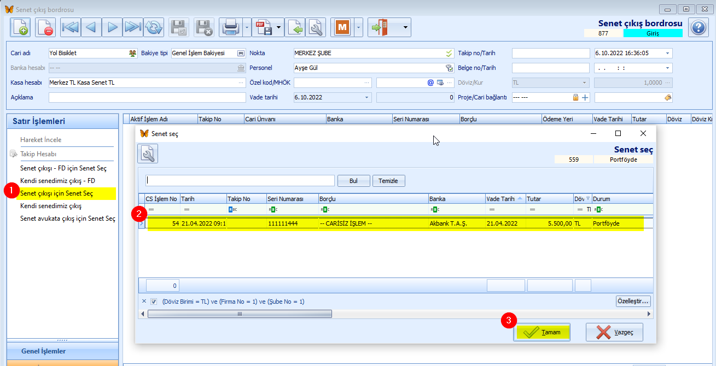Open printer button dropdown arrow
The height and width of the screenshot is (366, 716).
pos(246,27)
